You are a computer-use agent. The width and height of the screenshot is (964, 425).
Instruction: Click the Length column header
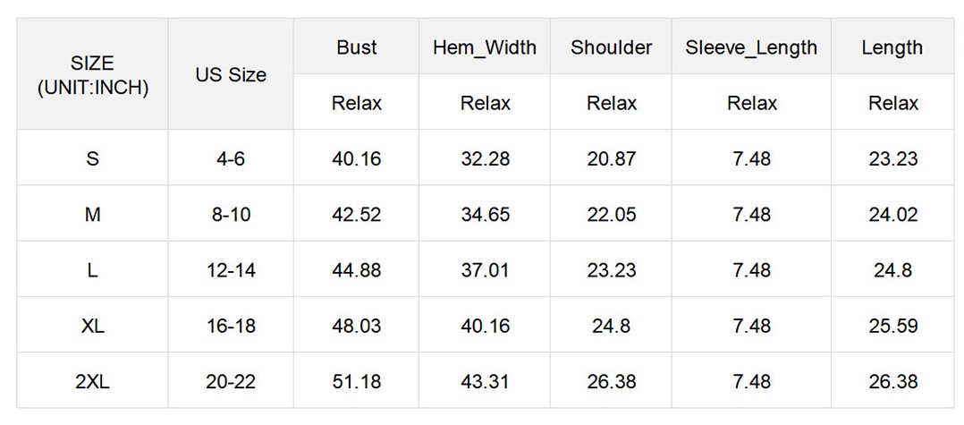tap(892, 47)
